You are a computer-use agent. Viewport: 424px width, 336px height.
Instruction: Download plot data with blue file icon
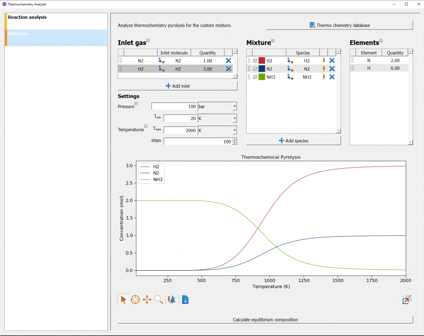pos(185,300)
